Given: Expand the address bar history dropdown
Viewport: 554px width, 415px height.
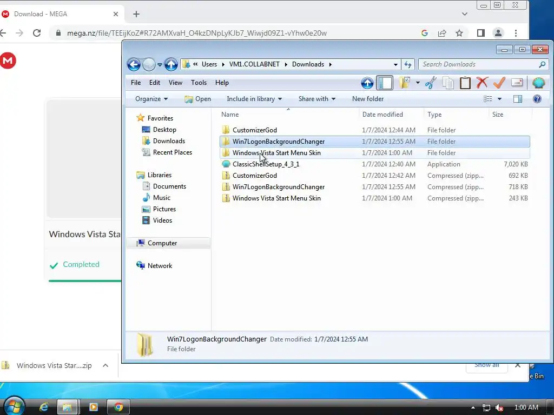Looking at the screenshot, I should tap(395, 65).
